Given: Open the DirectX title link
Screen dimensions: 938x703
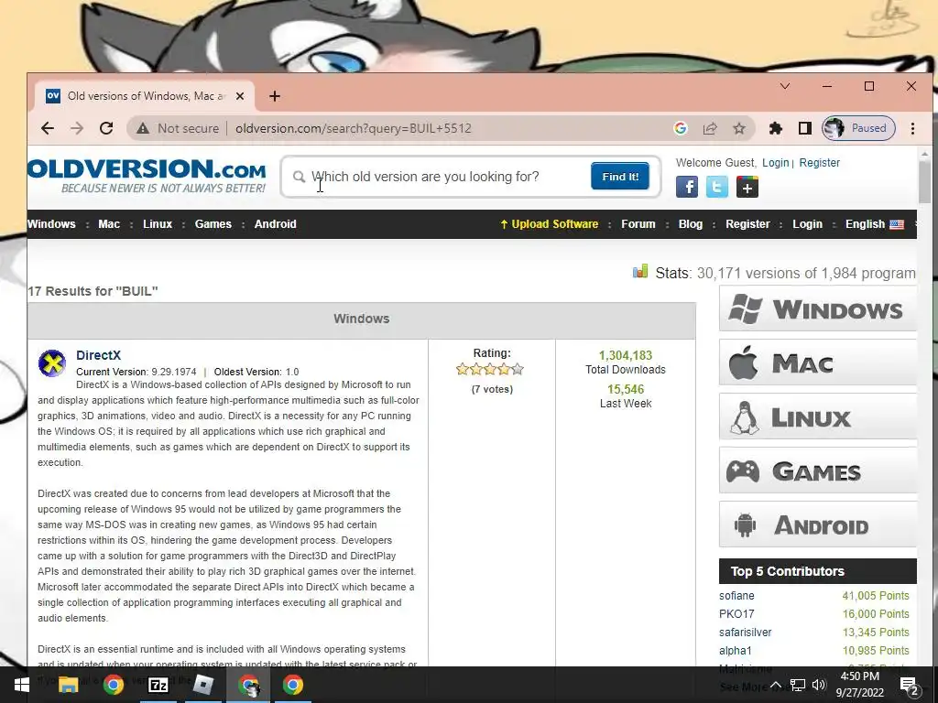Looking at the screenshot, I should pos(98,355).
